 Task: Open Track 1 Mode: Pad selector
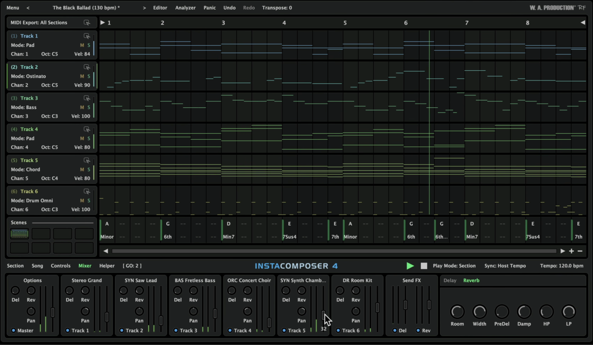(x=23, y=45)
